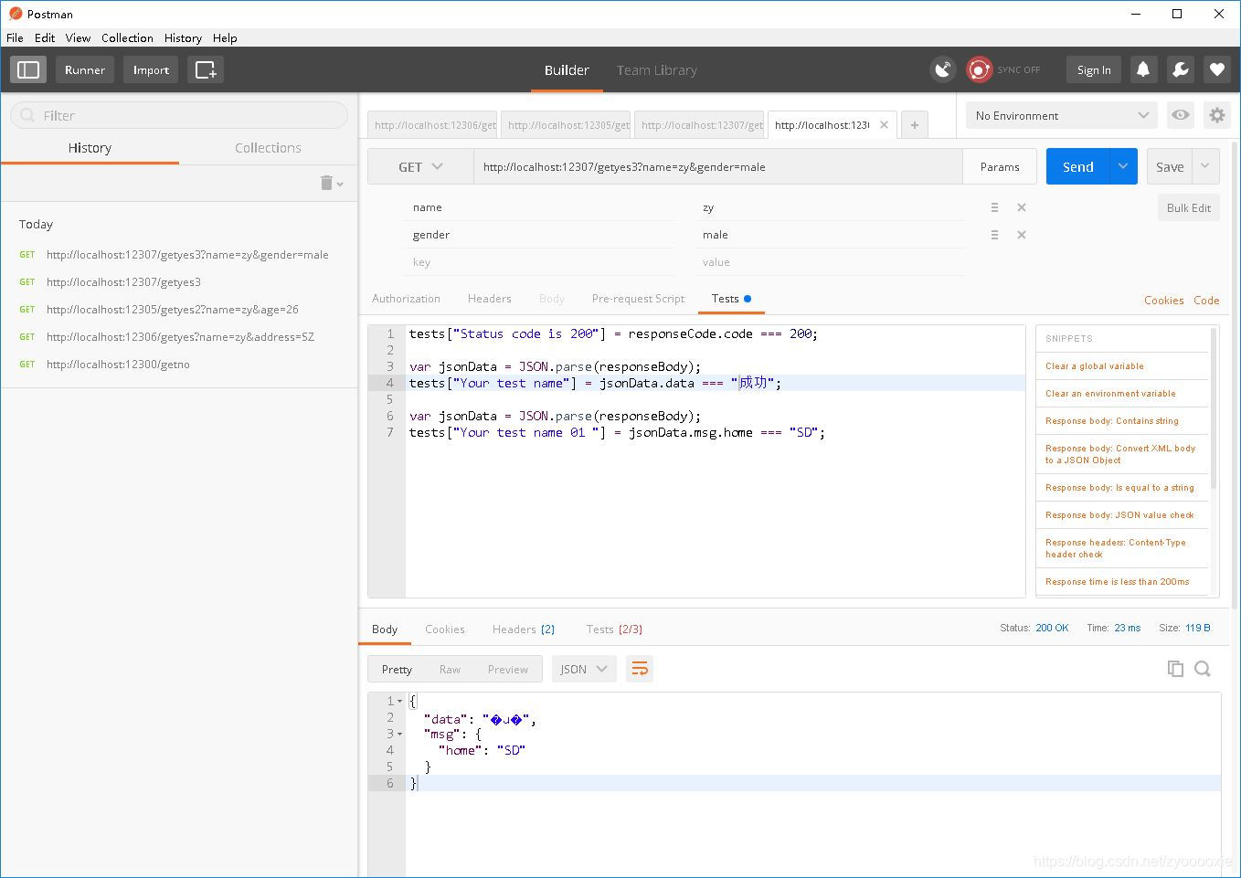Open the Authorization tab
Viewport: 1241px width, 878px height.
406,299
